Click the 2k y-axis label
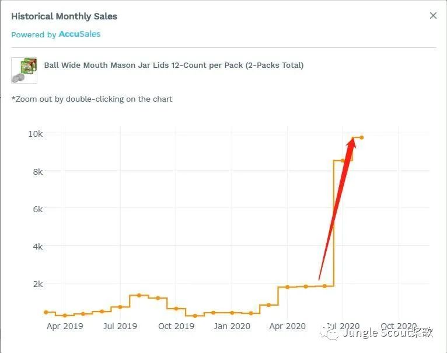 tap(37, 284)
